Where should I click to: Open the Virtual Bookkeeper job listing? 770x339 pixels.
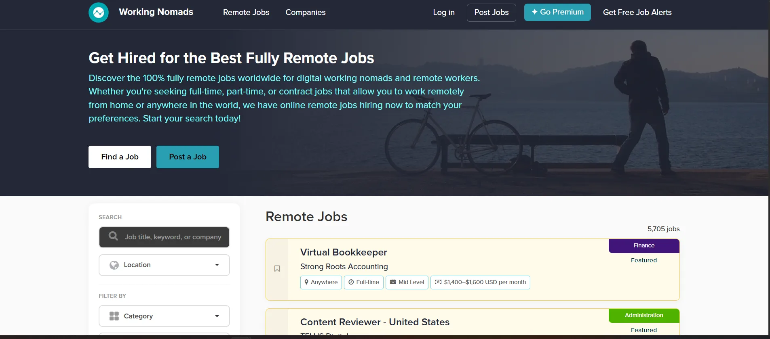click(344, 252)
